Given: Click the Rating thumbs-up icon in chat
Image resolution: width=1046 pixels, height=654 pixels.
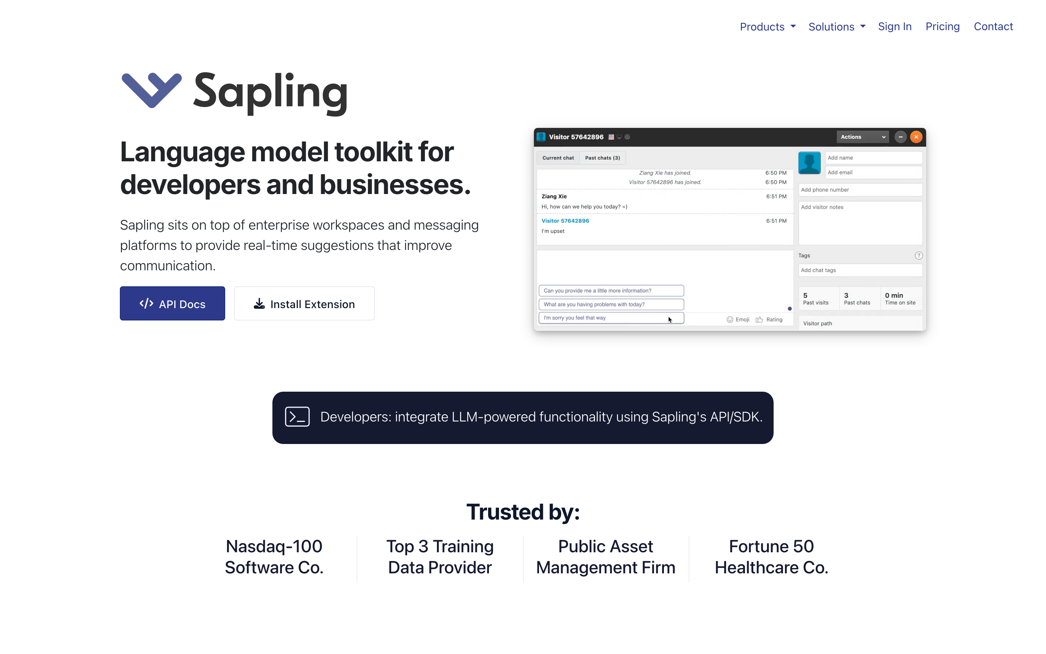Looking at the screenshot, I should 759,320.
